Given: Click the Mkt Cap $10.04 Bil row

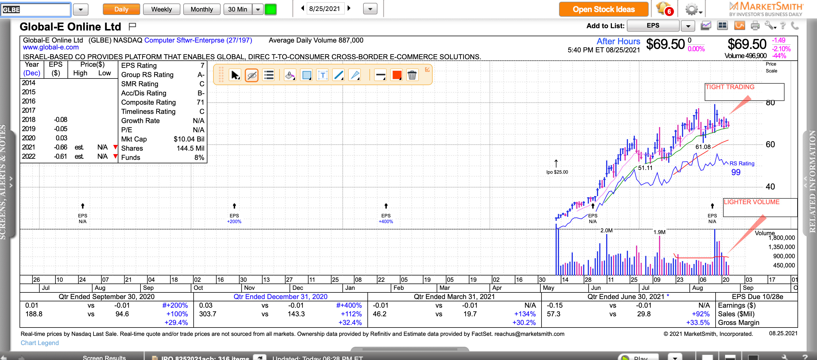Looking at the screenshot, I should (162, 139).
